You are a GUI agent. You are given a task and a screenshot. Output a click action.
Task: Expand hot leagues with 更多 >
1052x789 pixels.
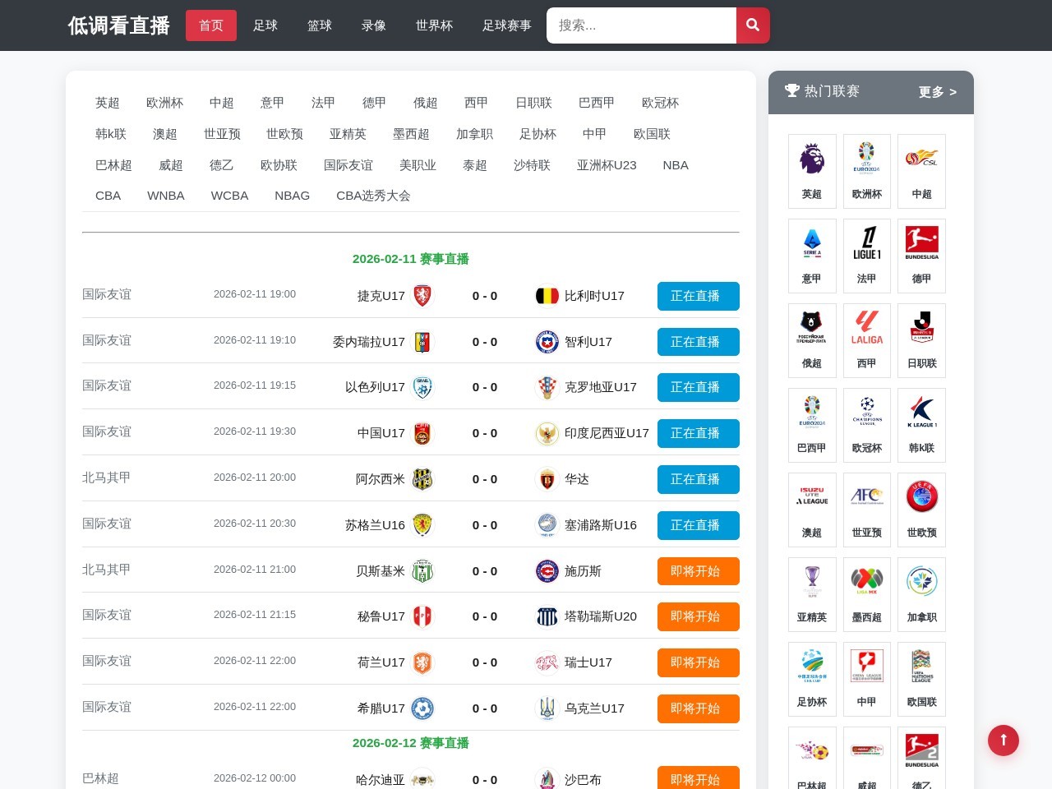[937, 92]
